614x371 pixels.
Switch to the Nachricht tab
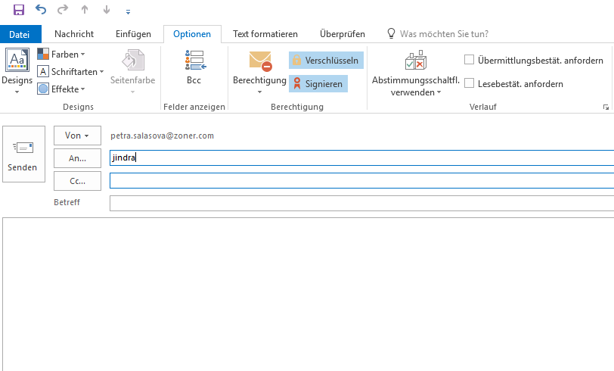coord(74,34)
